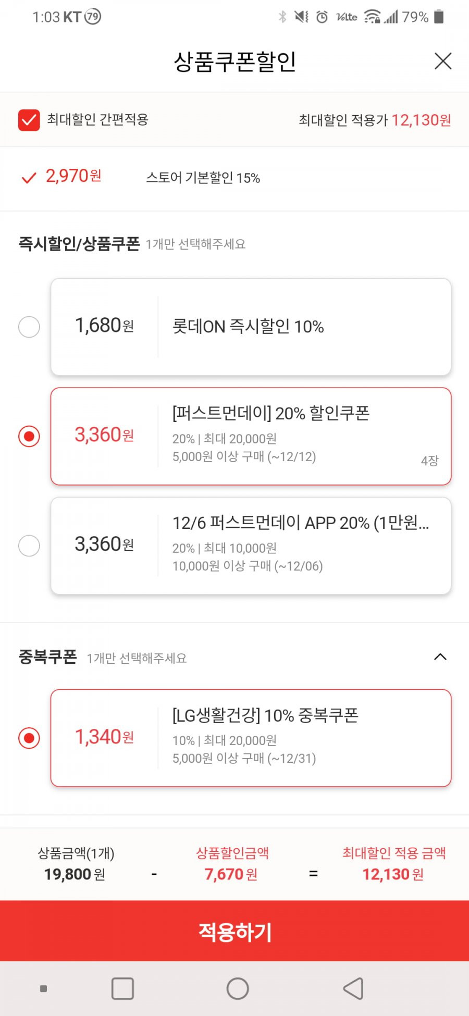Tap the Android home circle icon

(238, 988)
